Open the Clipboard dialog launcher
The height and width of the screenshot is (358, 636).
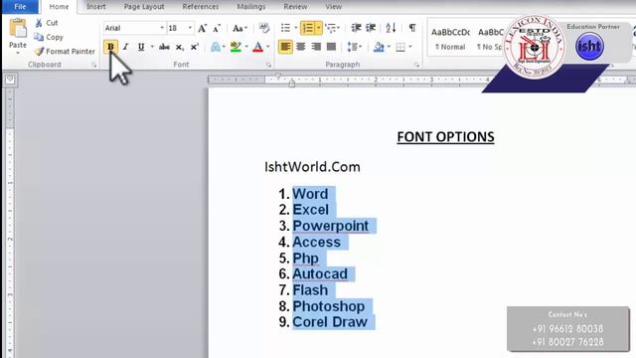tap(94, 65)
